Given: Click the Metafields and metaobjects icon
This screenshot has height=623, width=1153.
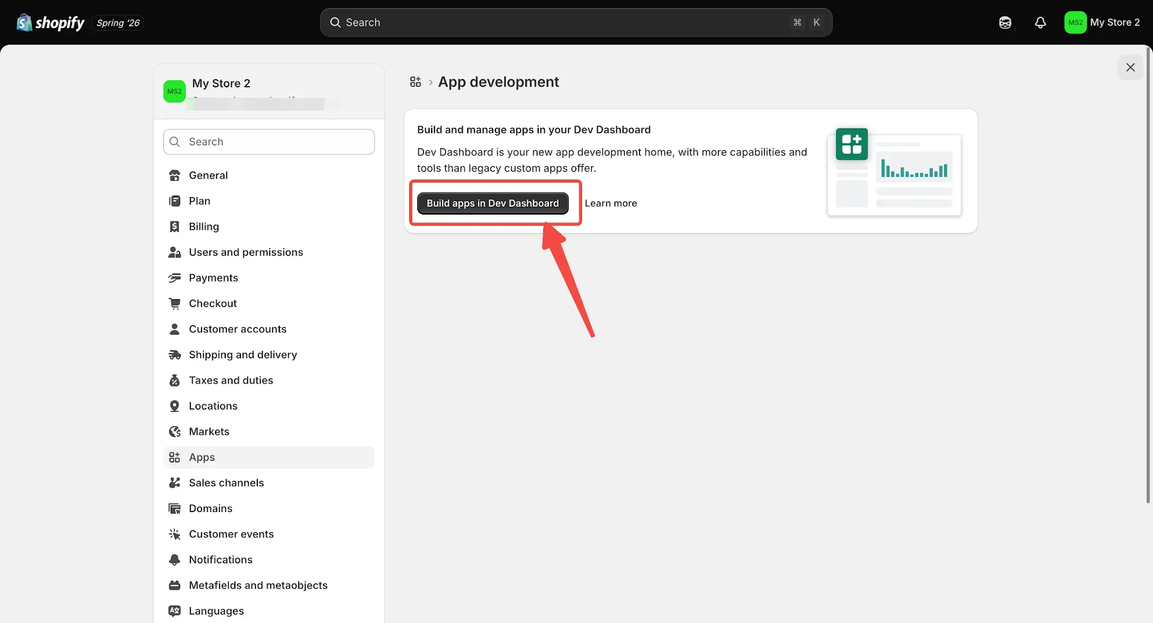Looking at the screenshot, I should point(175,585).
